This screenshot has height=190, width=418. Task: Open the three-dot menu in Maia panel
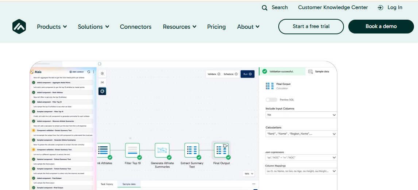click(93, 72)
